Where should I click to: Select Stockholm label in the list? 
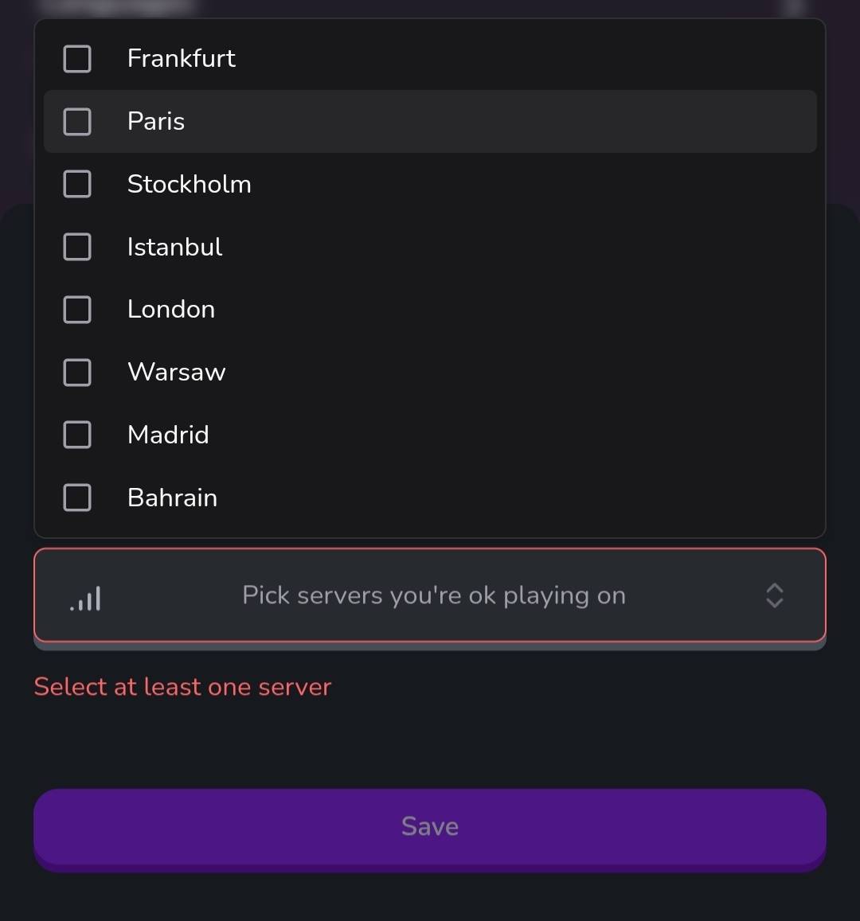click(x=189, y=184)
